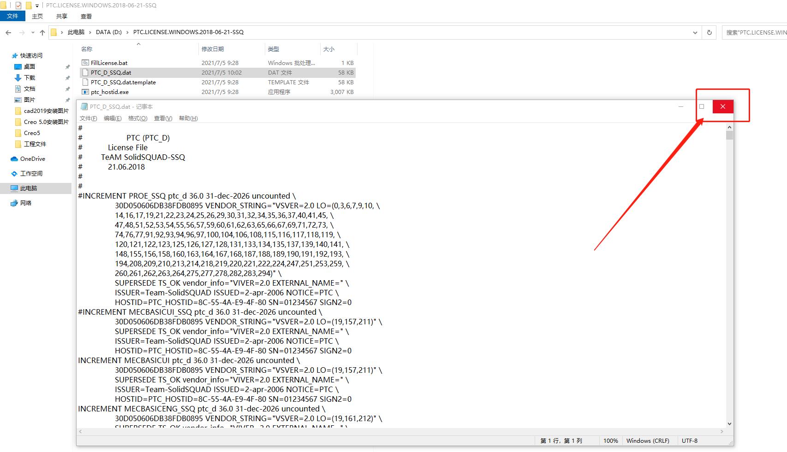This screenshot has width=787, height=452.
Task: Click Notepad horizontal scroll right arrow
Action: pos(722,432)
